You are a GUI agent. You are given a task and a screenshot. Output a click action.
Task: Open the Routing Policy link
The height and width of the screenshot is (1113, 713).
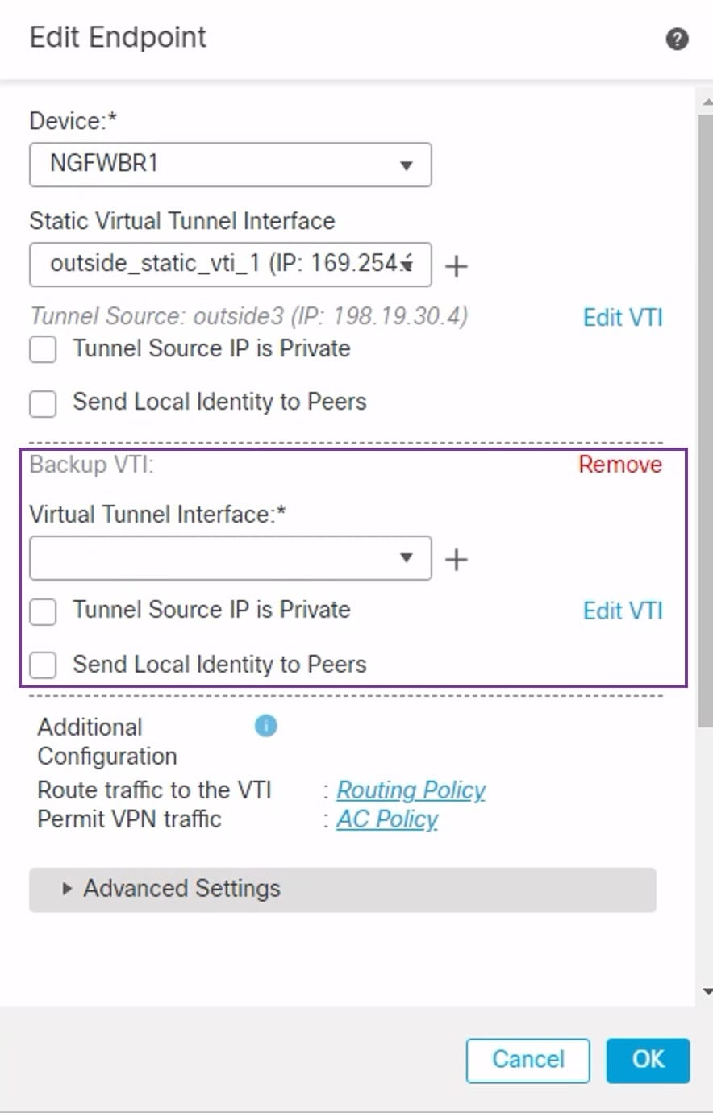point(411,790)
